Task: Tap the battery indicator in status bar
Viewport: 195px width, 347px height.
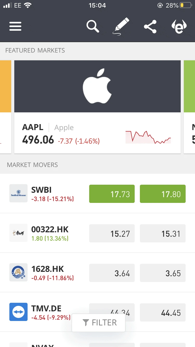Action: tap(186, 5)
